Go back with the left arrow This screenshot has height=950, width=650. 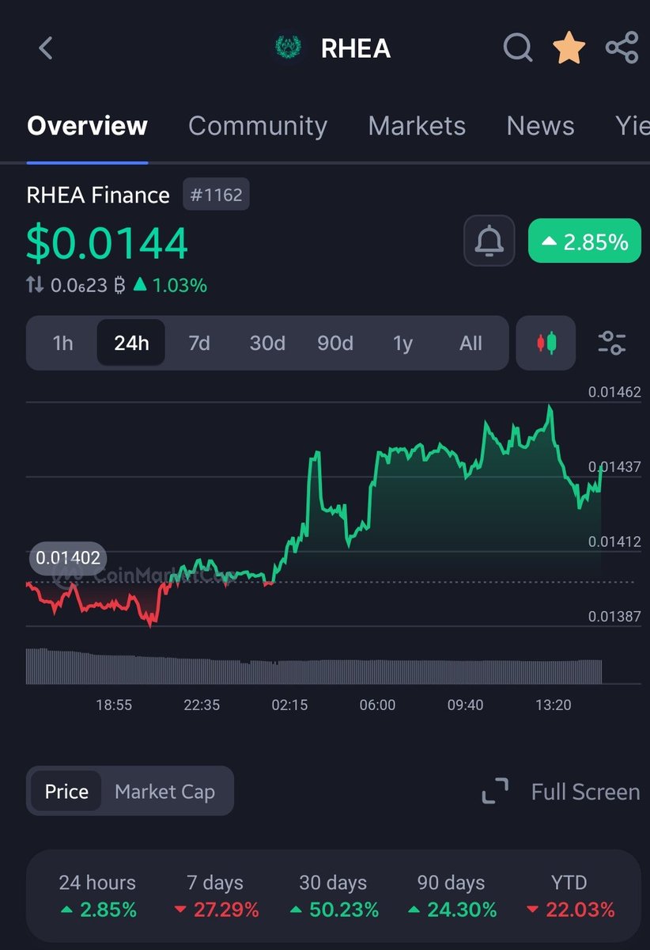point(46,48)
